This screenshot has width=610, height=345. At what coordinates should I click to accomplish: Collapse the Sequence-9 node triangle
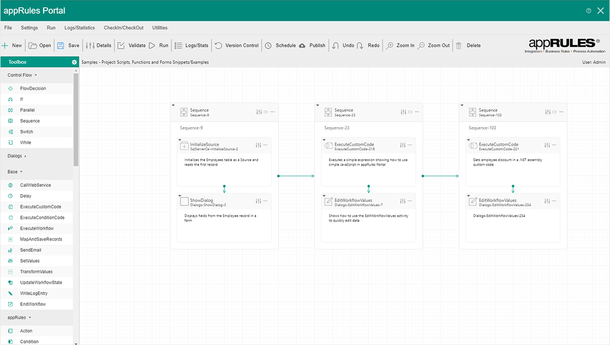point(173,106)
